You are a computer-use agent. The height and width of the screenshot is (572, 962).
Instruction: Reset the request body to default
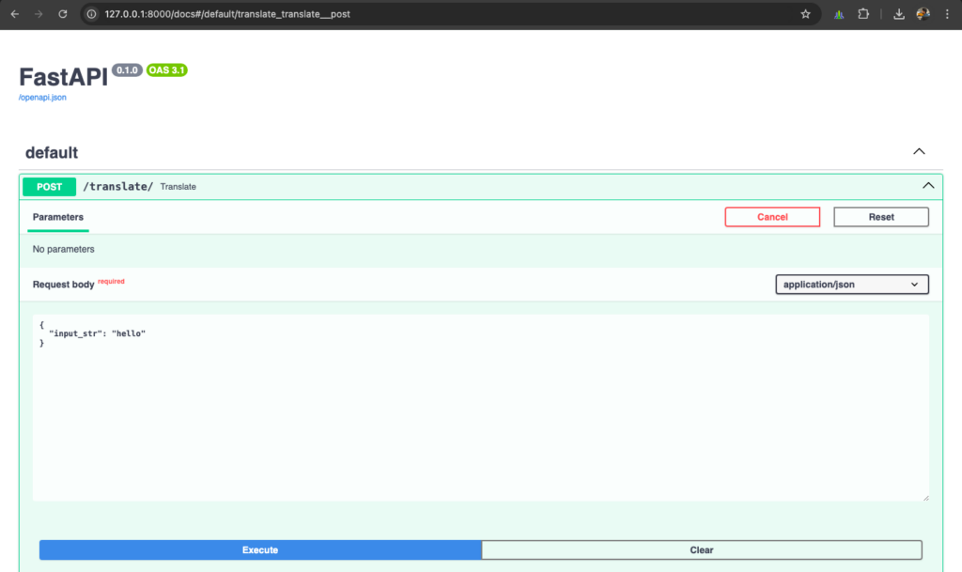click(880, 216)
